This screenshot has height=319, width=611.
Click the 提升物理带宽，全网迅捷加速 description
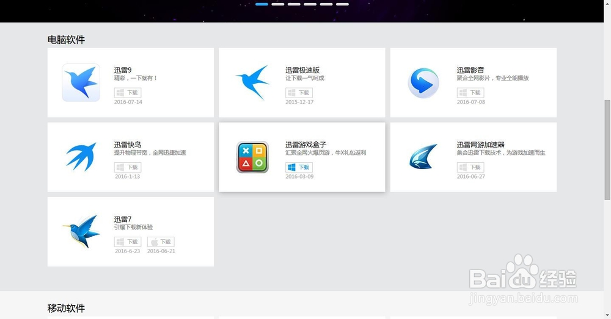[x=150, y=153]
